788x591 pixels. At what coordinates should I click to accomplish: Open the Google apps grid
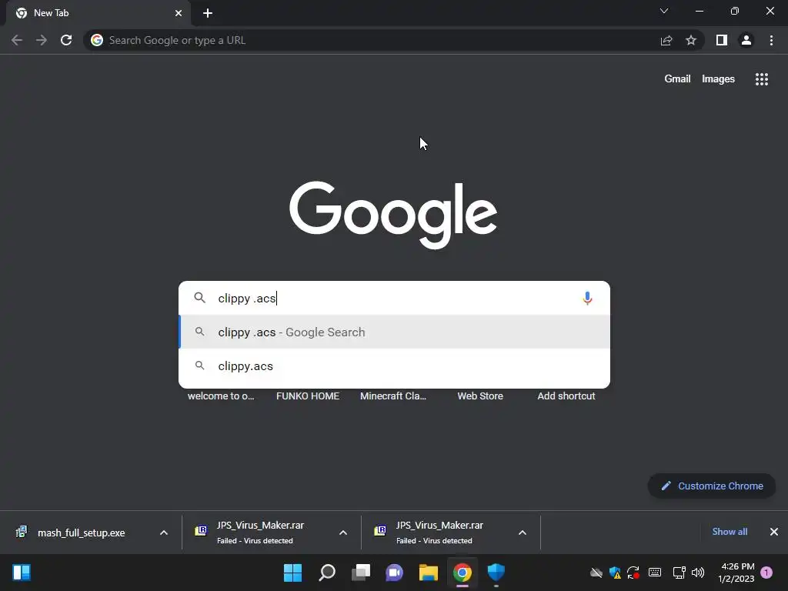[x=762, y=79]
